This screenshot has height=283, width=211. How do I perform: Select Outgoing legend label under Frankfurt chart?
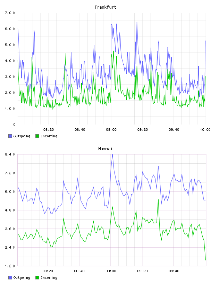click(x=22, y=136)
